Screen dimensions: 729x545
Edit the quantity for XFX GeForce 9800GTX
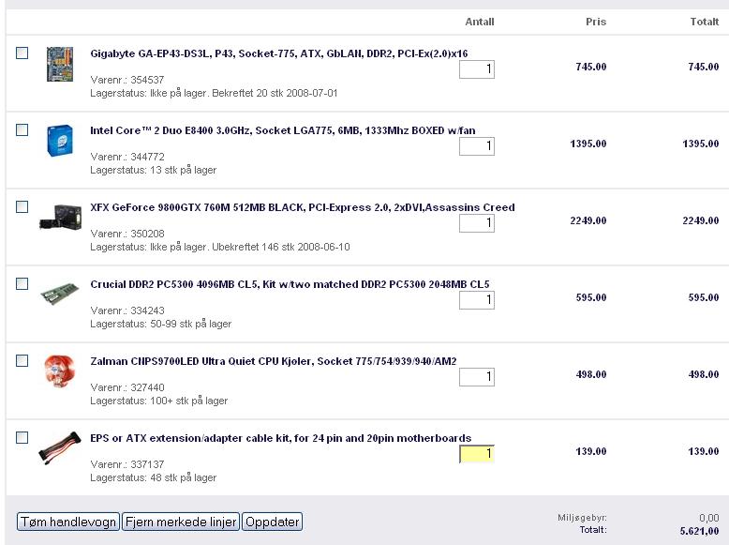(477, 223)
